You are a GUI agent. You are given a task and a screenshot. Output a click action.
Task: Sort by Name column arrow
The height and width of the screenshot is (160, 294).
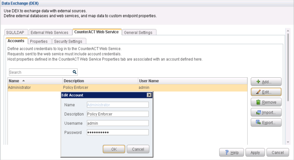pos(23,81)
